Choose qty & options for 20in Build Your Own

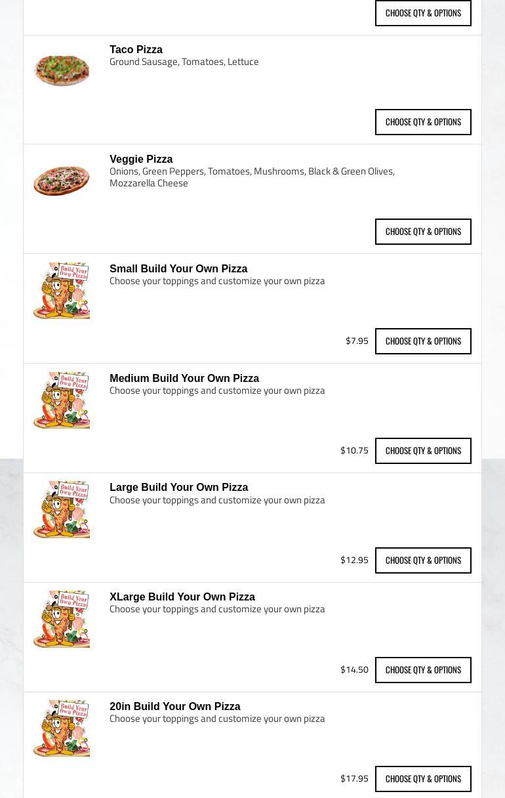point(423,779)
